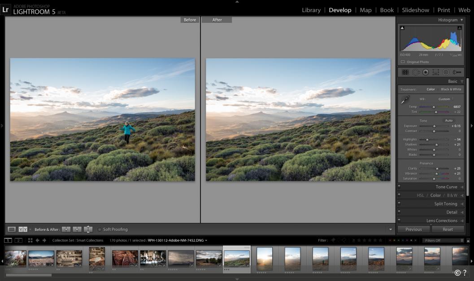Select main window display button 1
The width and height of the screenshot is (474, 281).
point(8,240)
